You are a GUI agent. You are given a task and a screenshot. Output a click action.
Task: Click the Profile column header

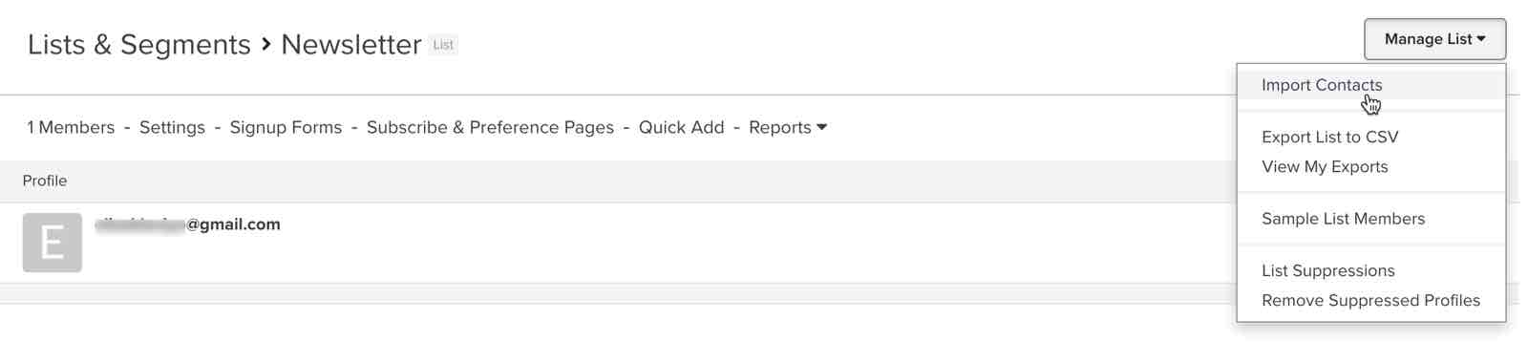45,181
